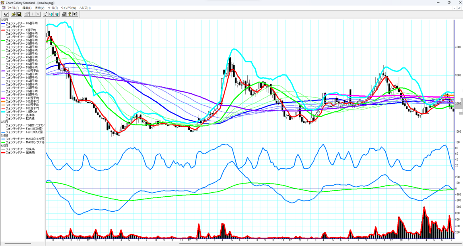Open the 編集(E) menu
463x246 pixels.
27,8
